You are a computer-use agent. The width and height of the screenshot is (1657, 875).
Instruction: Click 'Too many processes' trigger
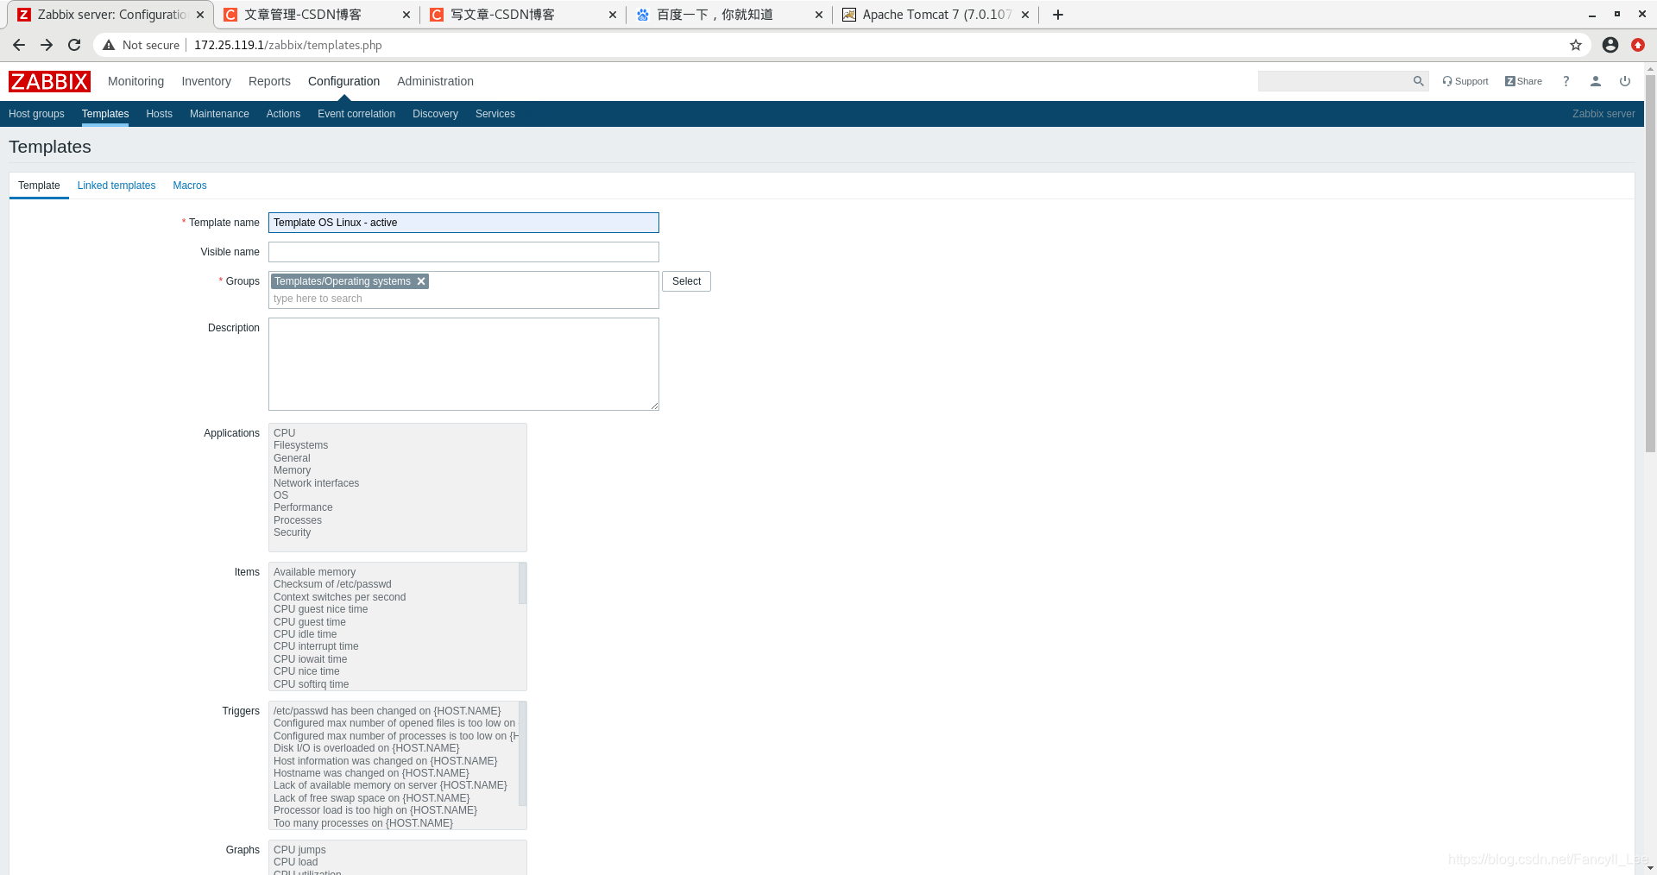[362, 823]
